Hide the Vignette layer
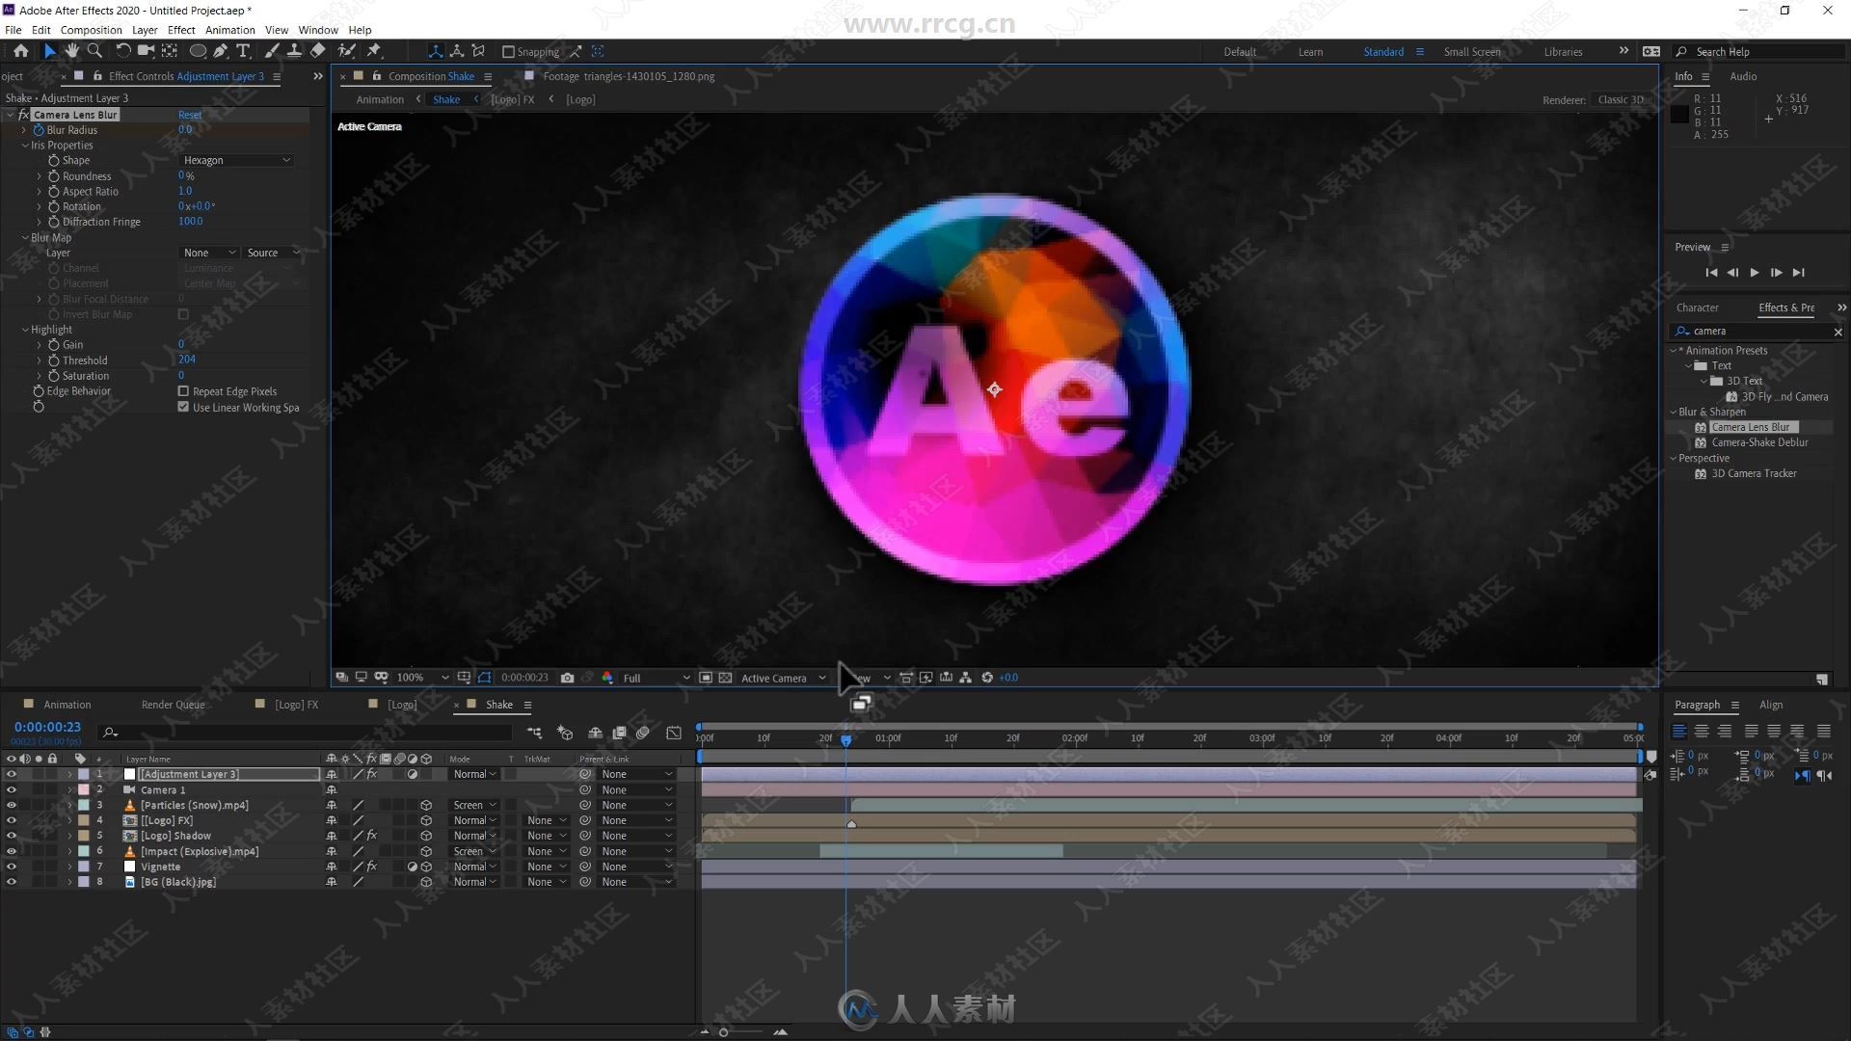 pos(12,867)
